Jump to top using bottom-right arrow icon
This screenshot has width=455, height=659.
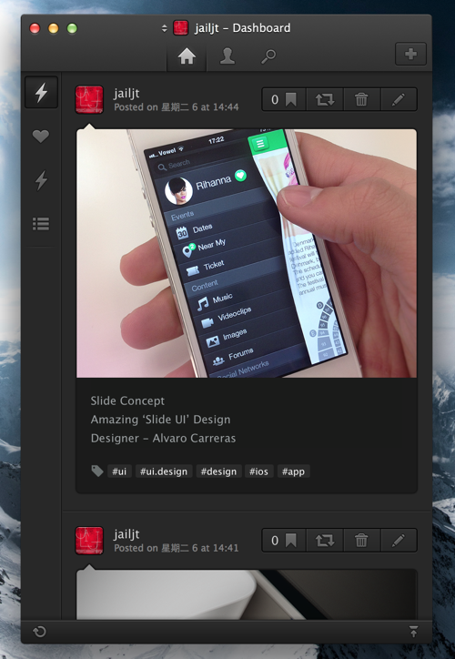point(413,632)
